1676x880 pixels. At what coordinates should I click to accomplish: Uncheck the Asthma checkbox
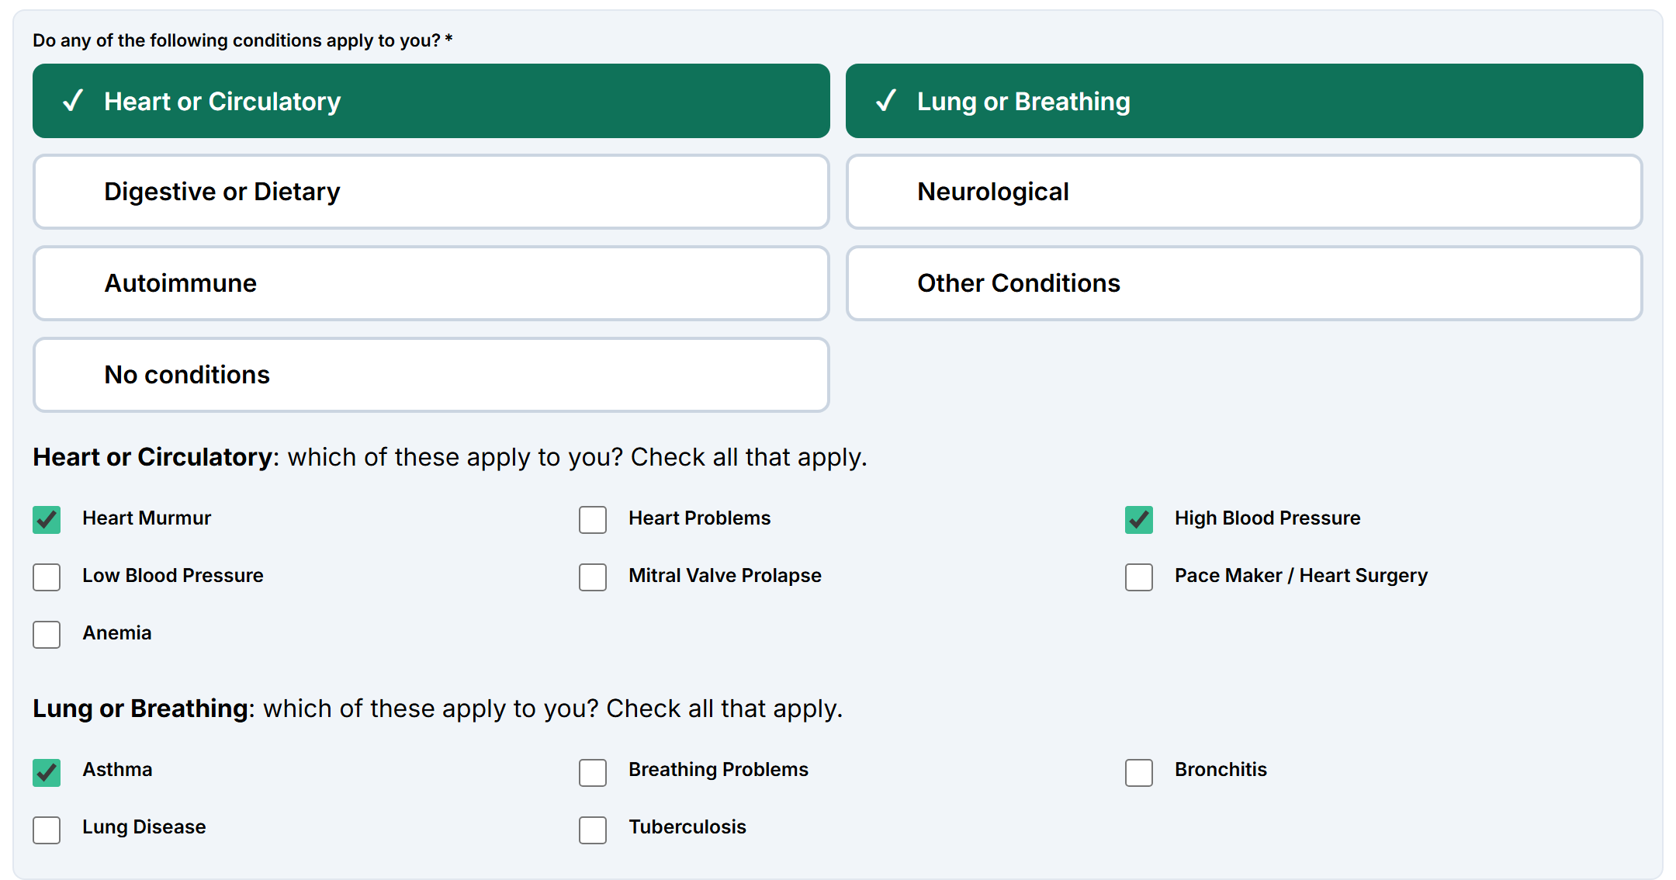(x=47, y=772)
